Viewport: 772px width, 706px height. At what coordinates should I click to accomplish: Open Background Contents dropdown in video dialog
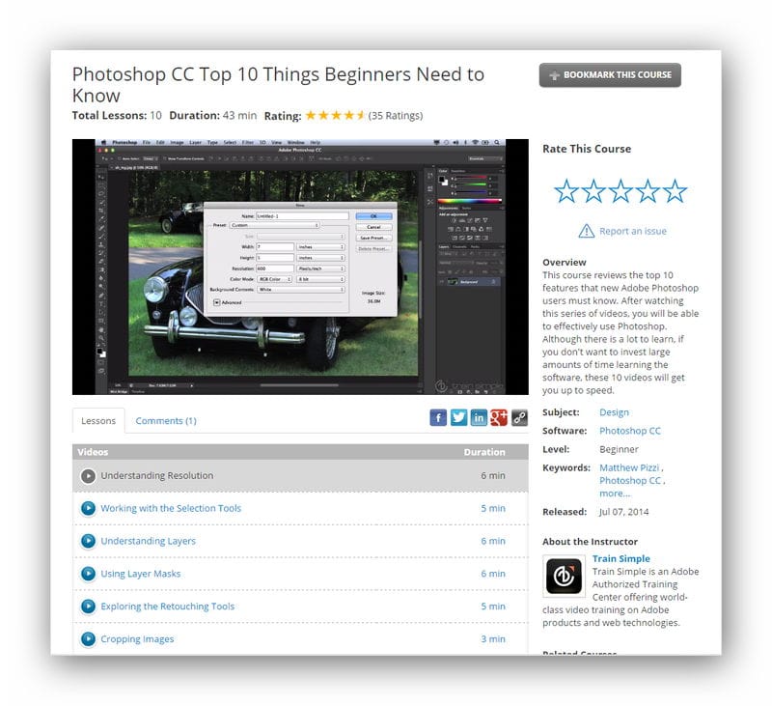pos(301,290)
